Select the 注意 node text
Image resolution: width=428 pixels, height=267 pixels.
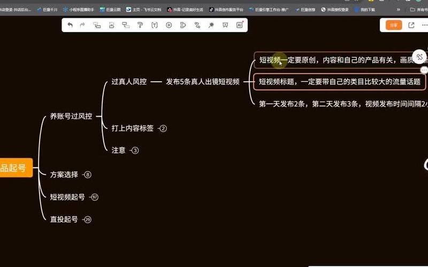(x=118, y=150)
